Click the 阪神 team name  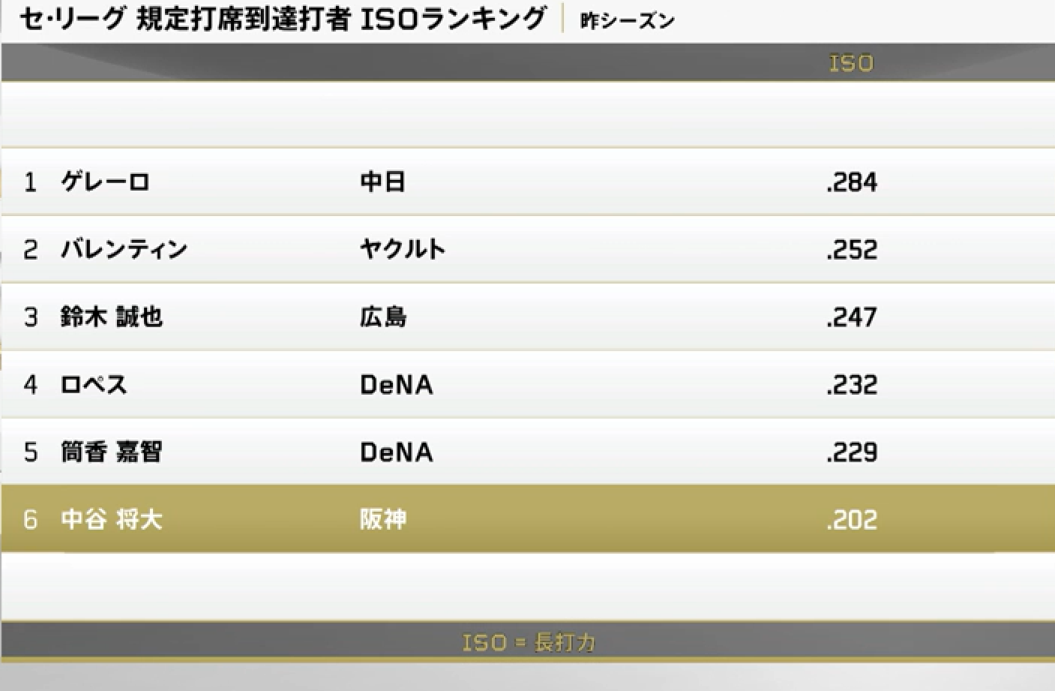click(383, 519)
